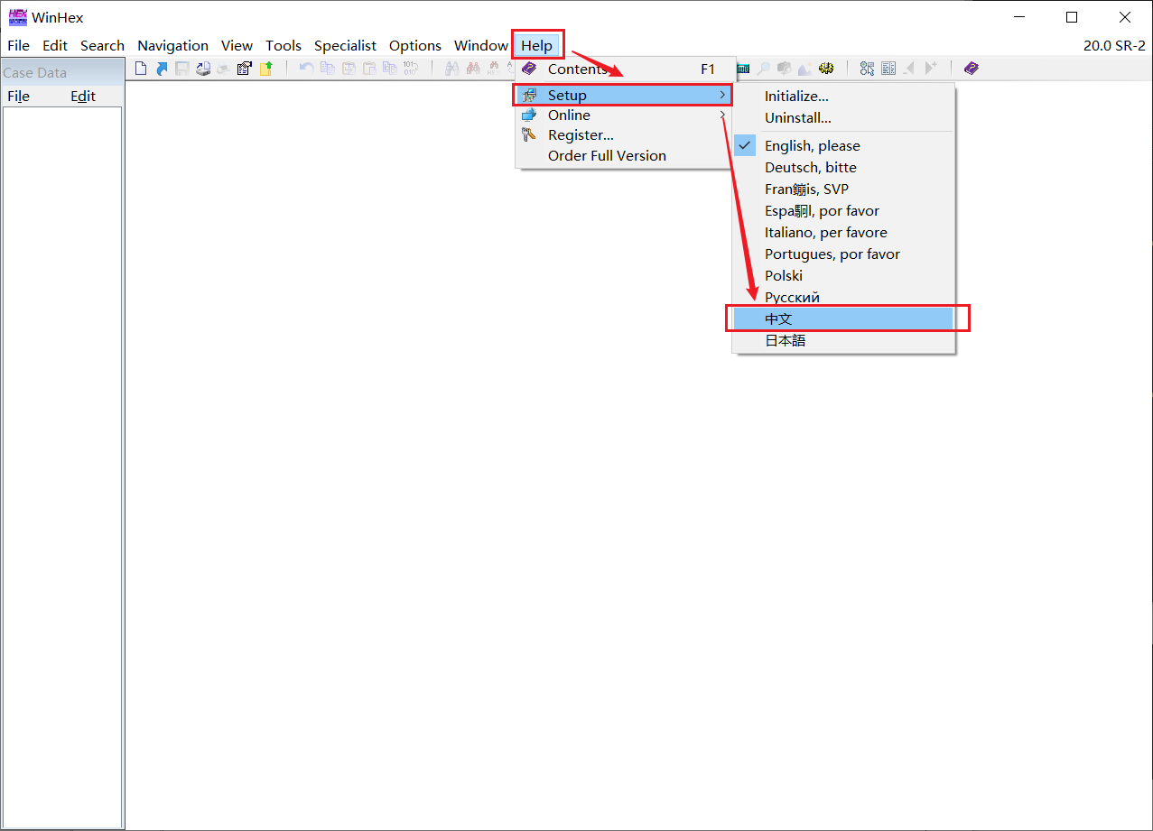Image resolution: width=1153 pixels, height=831 pixels.
Task: Click the greyed Undo toolbar icon
Action: [x=306, y=69]
